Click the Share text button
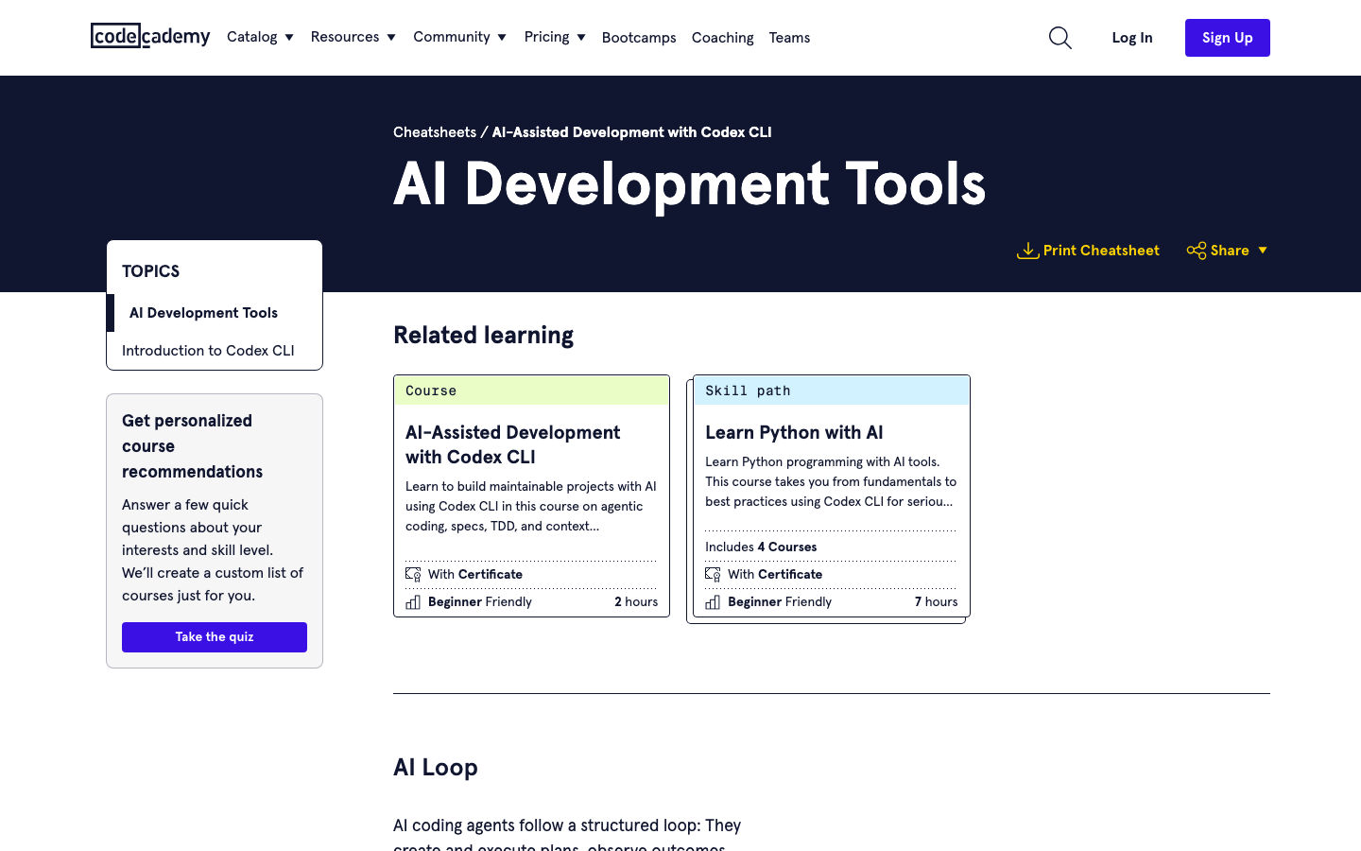Screen dimensions: 1361x851 pos(1230,251)
